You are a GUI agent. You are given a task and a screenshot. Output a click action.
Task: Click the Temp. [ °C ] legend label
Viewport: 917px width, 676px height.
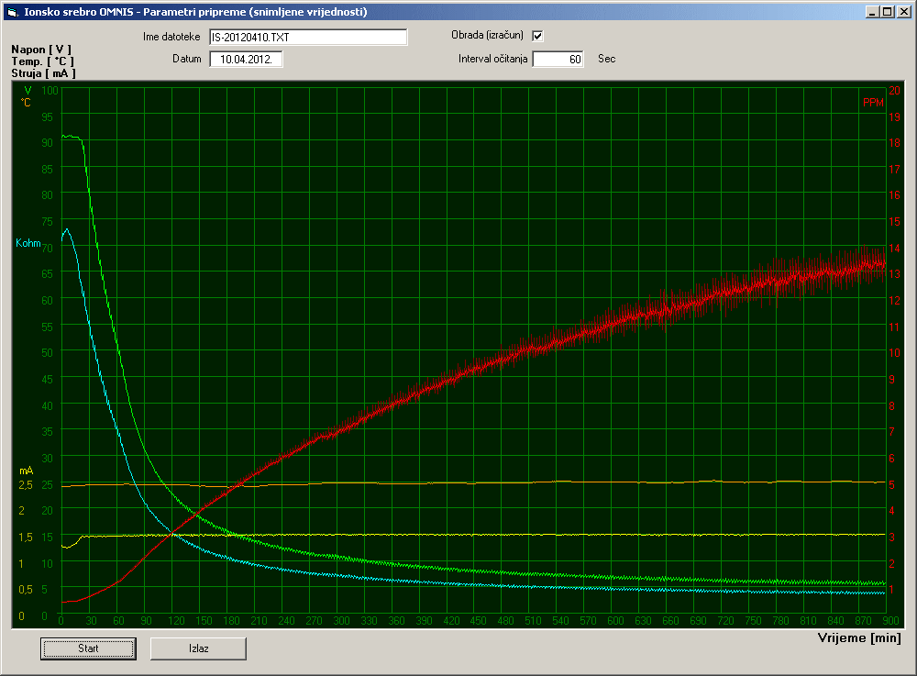click(43, 61)
